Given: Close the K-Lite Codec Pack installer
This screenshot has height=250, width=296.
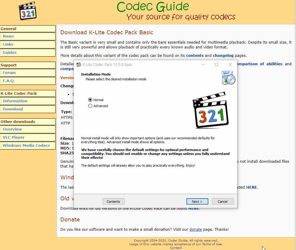Looking at the screenshot, I should coord(230,64).
